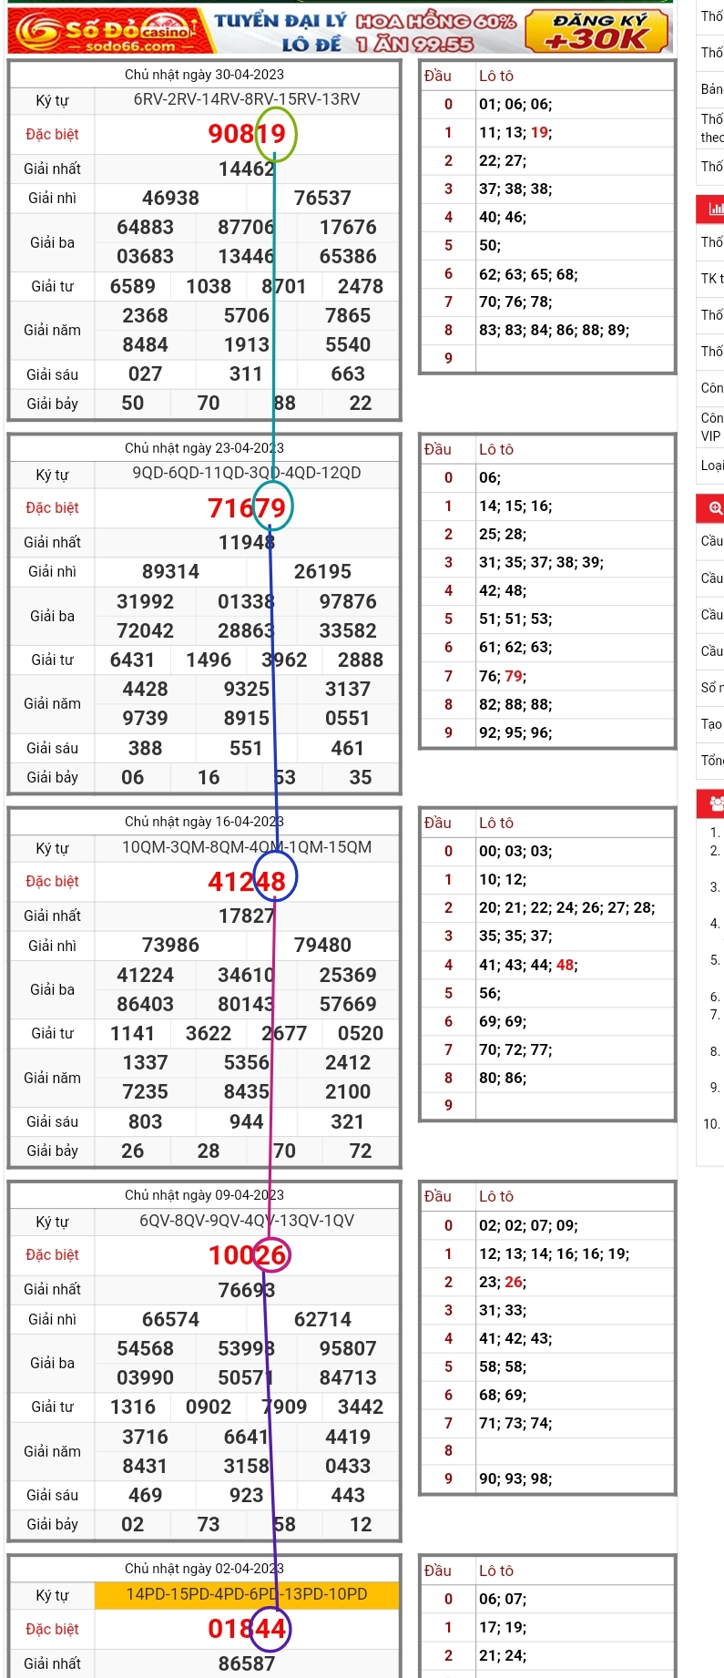The width and height of the screenshot is (724, 1678).
Task: Select header 'Chủ nhật ngày 02-04-2023'
Action: [x=204, y=1569]
